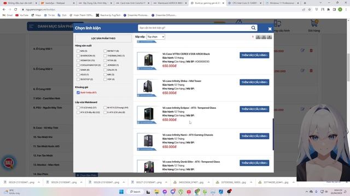Open the Chrome profile avatar
Viewport: 350px width, 196px height.
tap(340, 10)
